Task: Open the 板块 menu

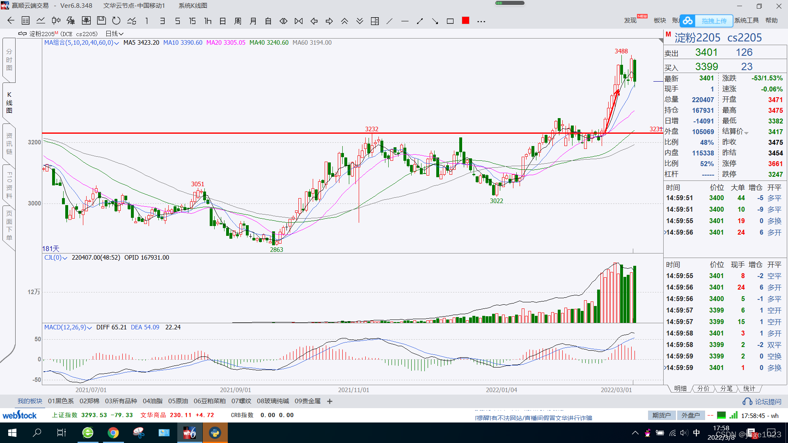Action: pyautogui.click(x=660, y=21)
